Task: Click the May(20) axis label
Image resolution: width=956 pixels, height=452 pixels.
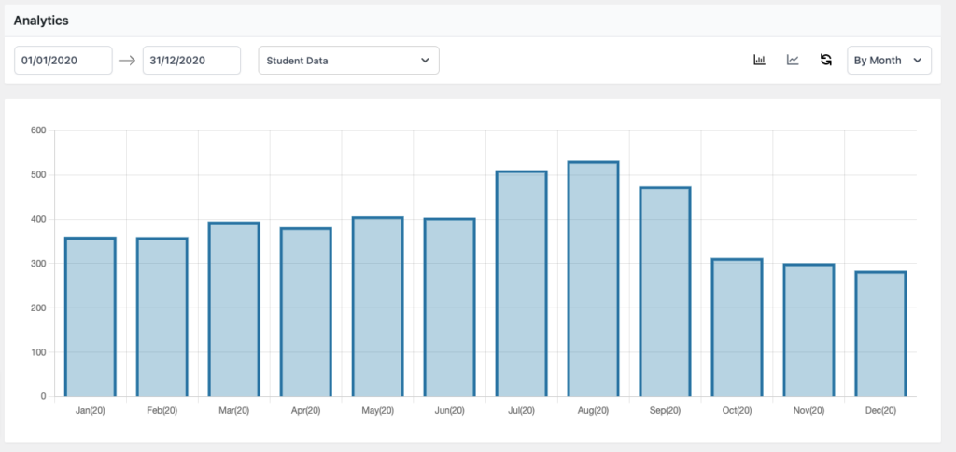Action: pyautogui.click(x=378, y=411)
